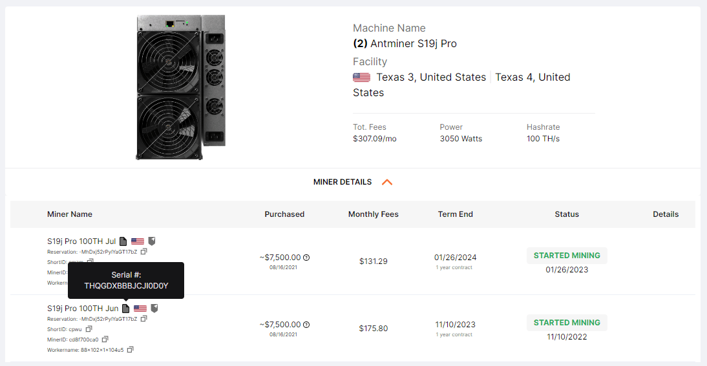Viewport: 707px width, 366px height.
Task: Click the US flag icon on the Jun miner row
Action: [x=140, y=309]
